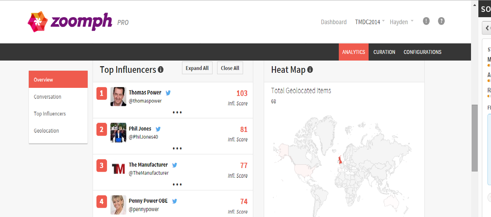Click the page vertical scrollbar thumb

(474, 138)
